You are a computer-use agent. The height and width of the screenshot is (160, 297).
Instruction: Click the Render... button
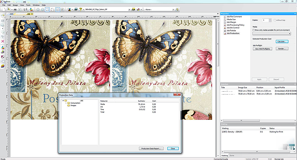[x=282, y=49]
